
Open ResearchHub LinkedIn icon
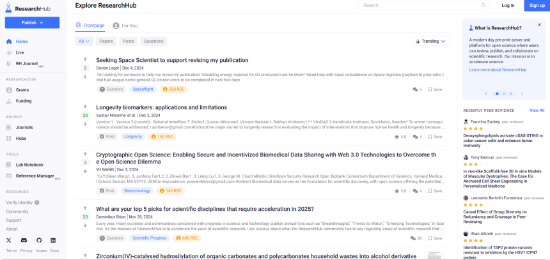[53, 240]
